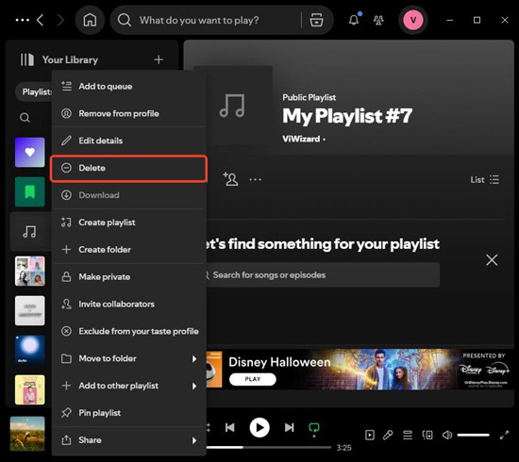Open Now Playing view

click(370, 435)
